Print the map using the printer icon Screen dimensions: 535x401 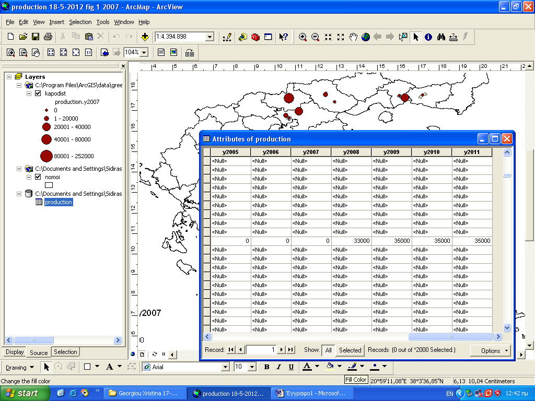pos(48,37)
